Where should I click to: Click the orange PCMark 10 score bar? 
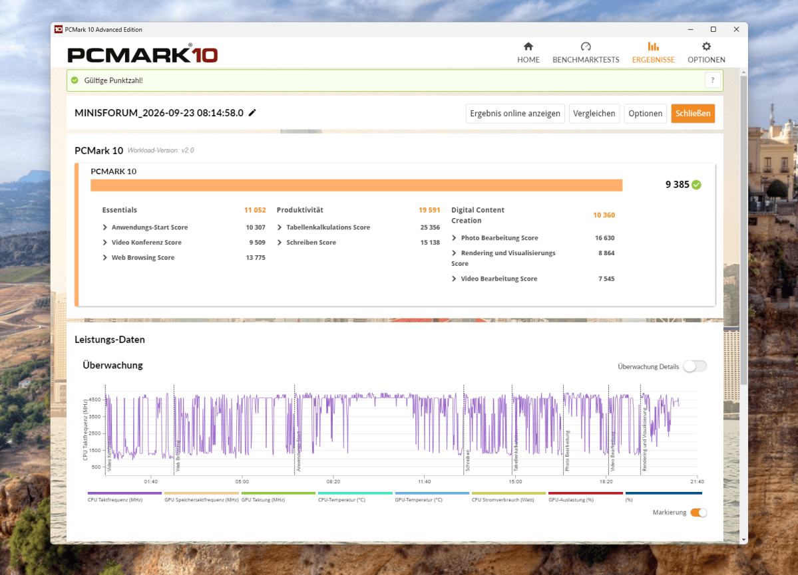[x=356, y=185]
